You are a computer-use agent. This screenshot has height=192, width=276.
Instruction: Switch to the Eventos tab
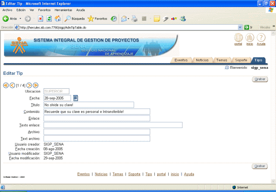point(181,60)
